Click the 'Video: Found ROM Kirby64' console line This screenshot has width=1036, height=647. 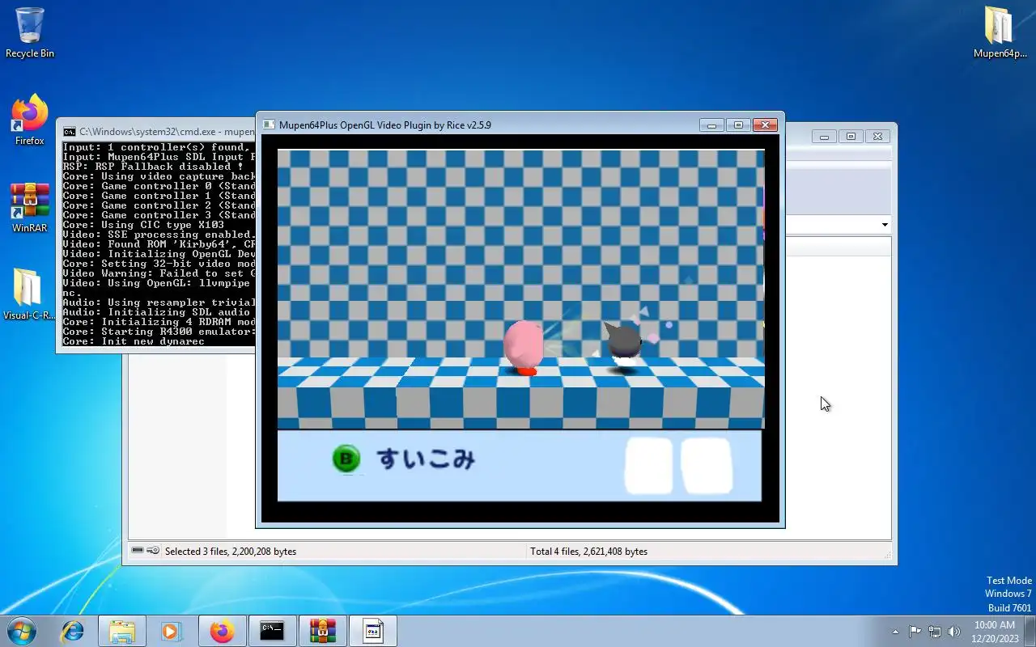159,244
